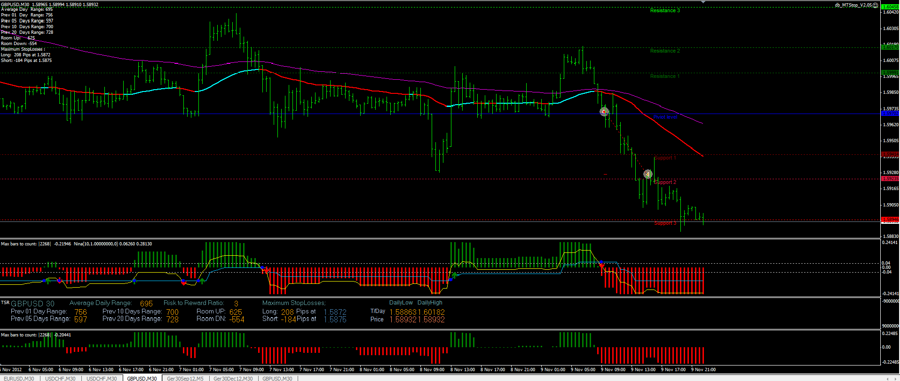Click the chart shift triangle marker at top
The image size is (900, 381).
[703, 2]
